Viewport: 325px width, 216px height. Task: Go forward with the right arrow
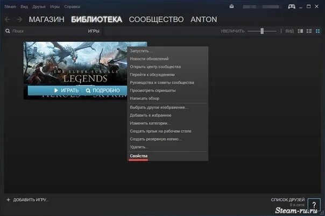(x=19, y=19)
